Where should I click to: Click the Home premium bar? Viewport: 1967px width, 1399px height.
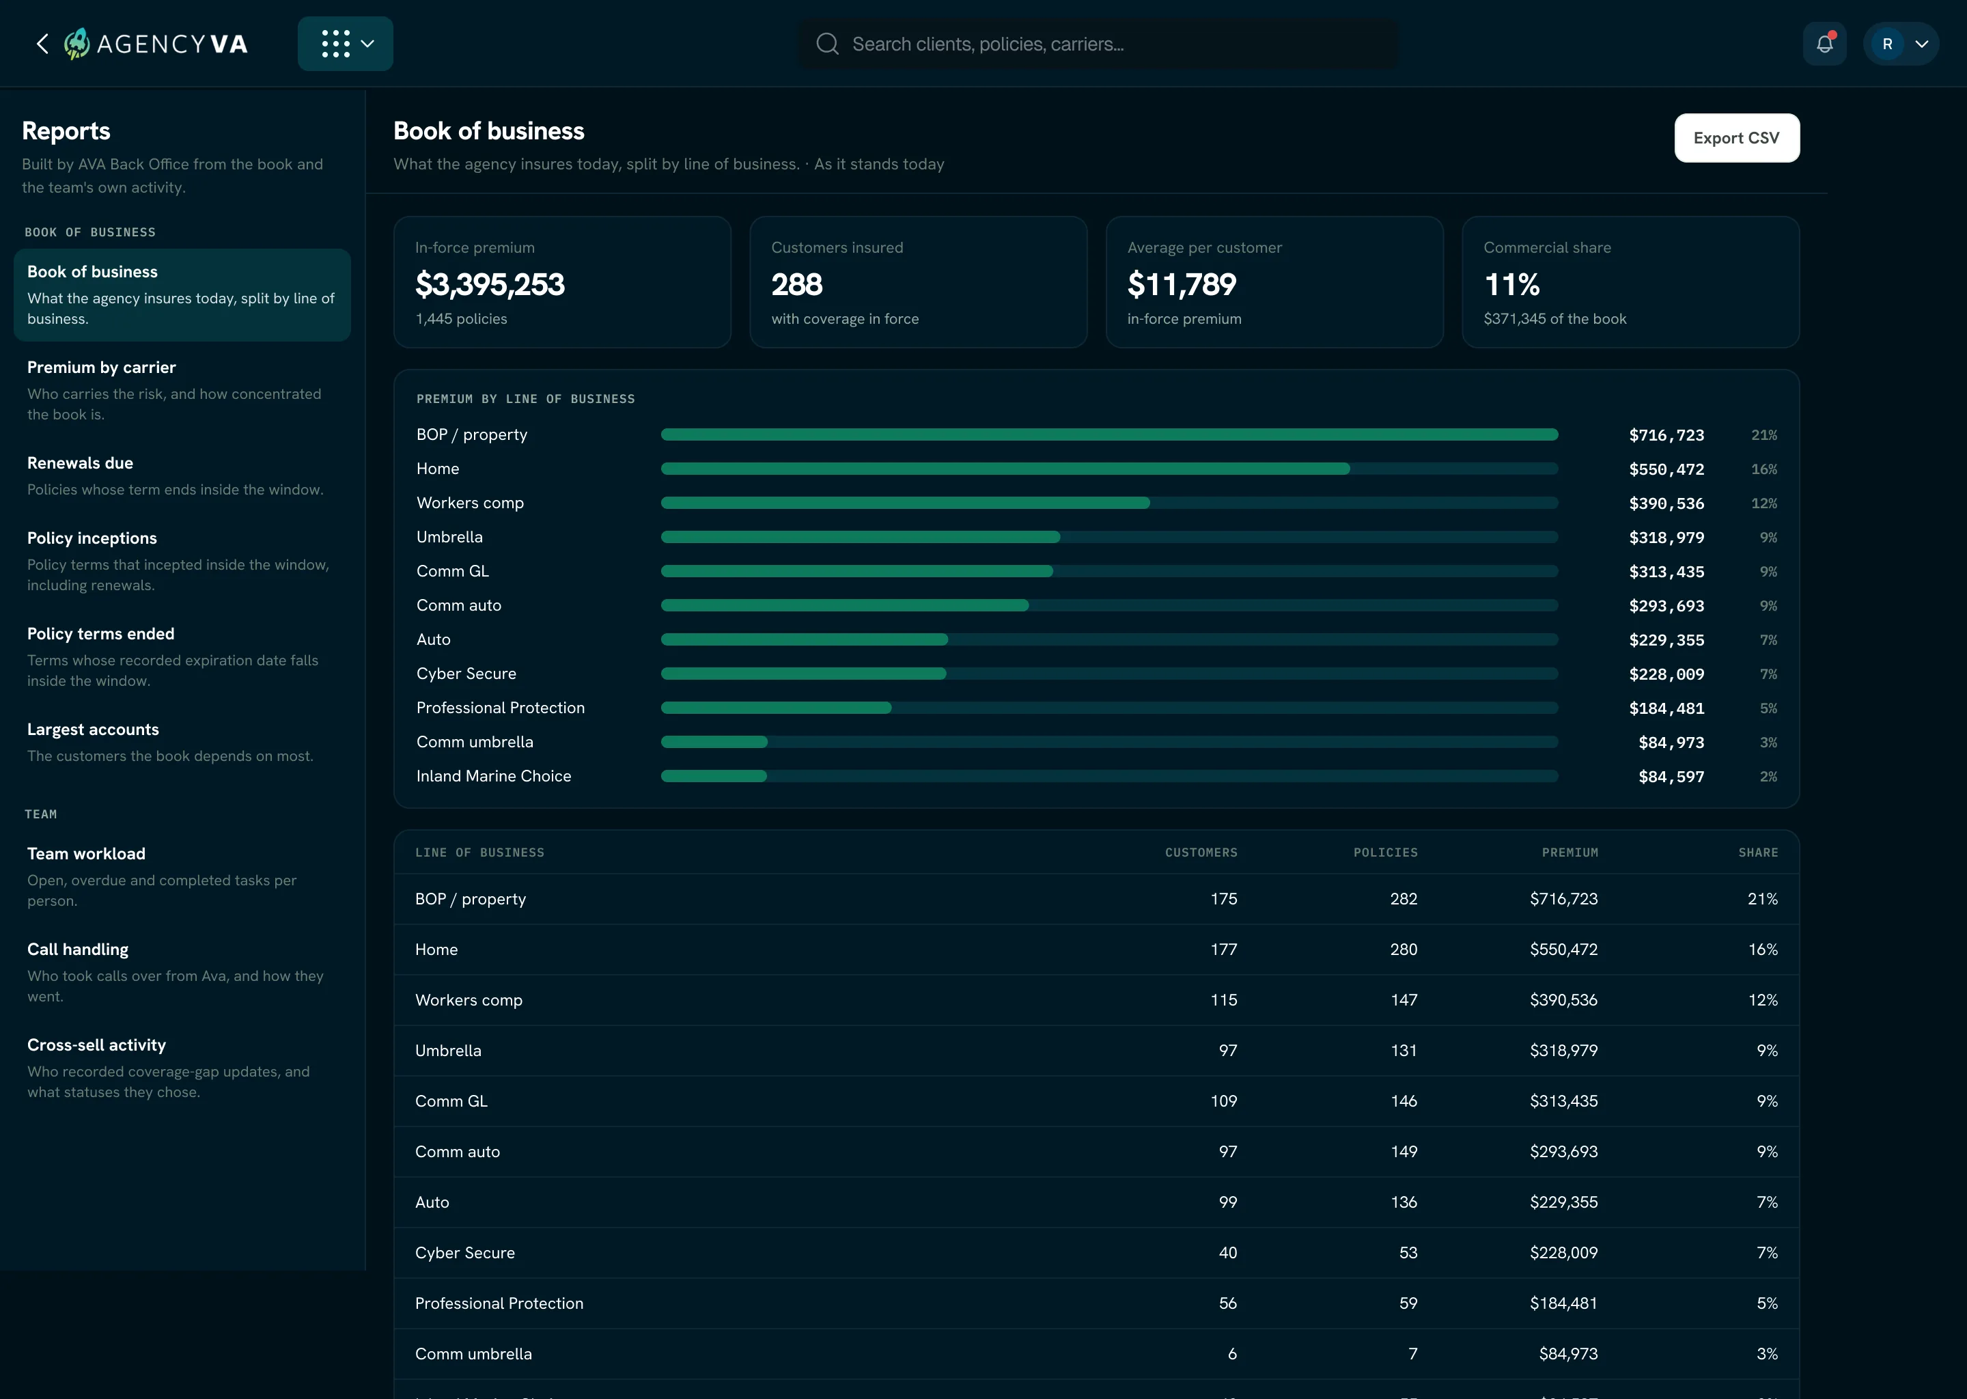[1005, 469]
